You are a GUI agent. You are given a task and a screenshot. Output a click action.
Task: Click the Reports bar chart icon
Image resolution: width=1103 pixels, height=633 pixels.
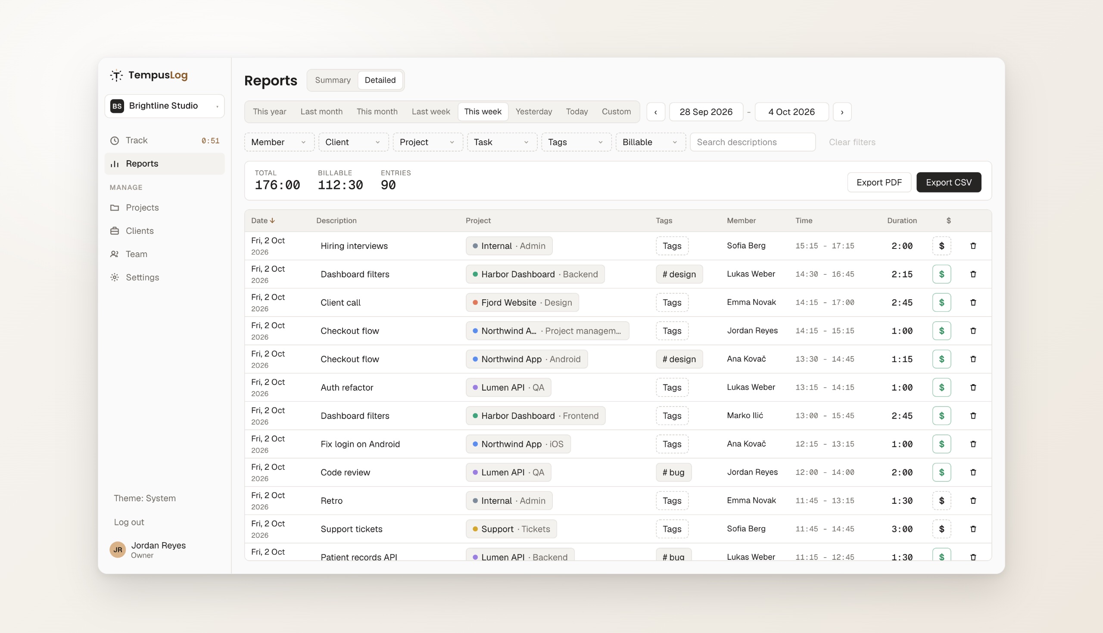[x=114, y=164]
